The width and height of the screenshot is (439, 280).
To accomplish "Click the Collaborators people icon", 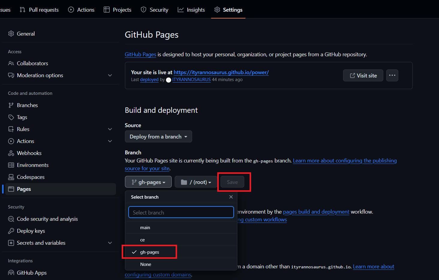I will tap(11, 63).
